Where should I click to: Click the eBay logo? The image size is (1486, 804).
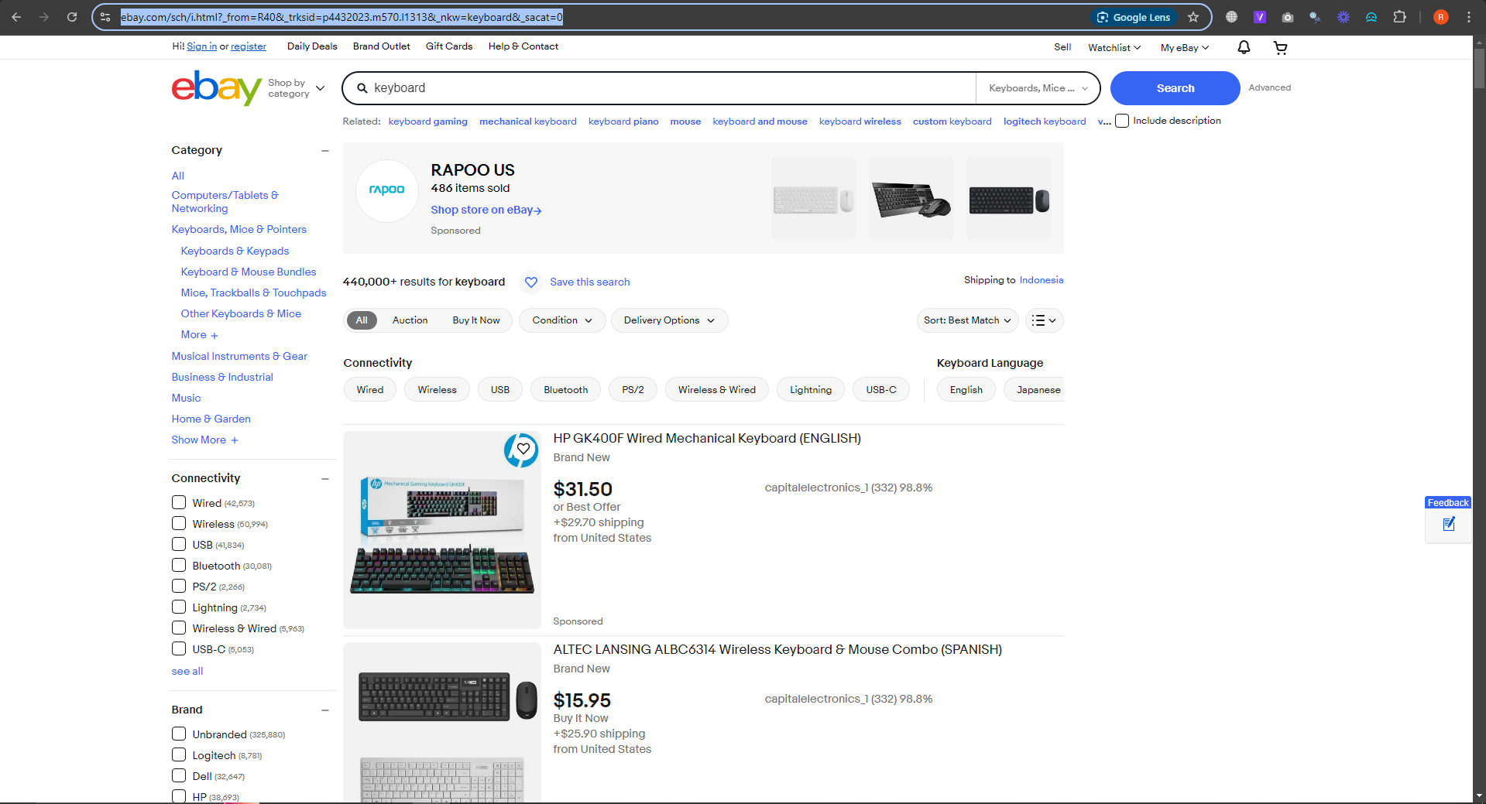(x=216, y=87)
